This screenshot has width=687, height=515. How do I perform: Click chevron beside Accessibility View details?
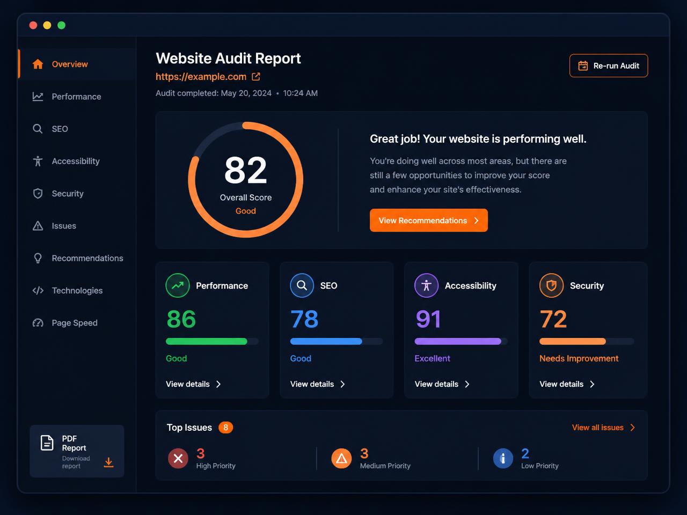[x=467, y=384]
